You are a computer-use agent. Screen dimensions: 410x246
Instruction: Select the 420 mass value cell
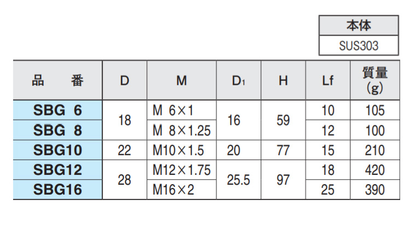pyautogui.click(x=375, y=170)
